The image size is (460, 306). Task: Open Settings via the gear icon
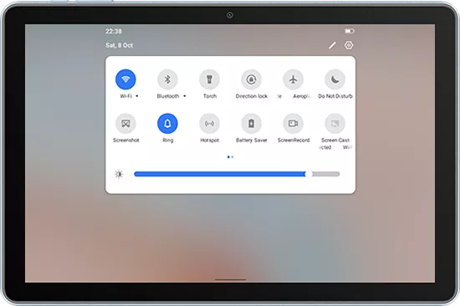click(x=349, y=45)
